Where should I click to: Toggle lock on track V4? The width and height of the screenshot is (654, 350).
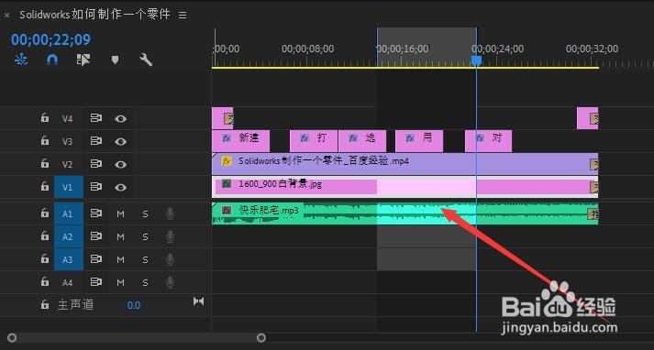tap(45, 118)
